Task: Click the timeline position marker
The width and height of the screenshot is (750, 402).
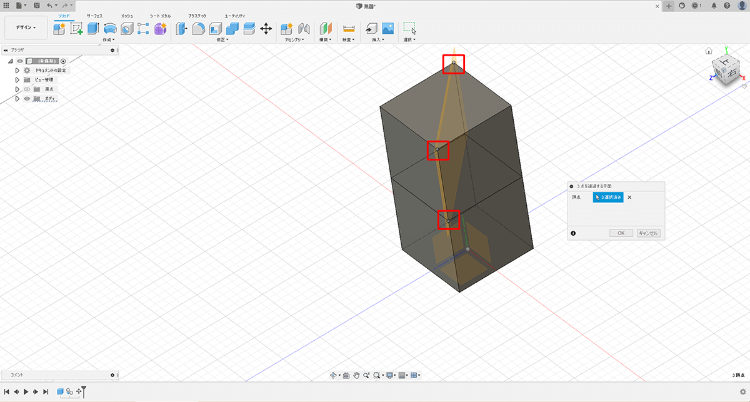Action: (83, 391)
